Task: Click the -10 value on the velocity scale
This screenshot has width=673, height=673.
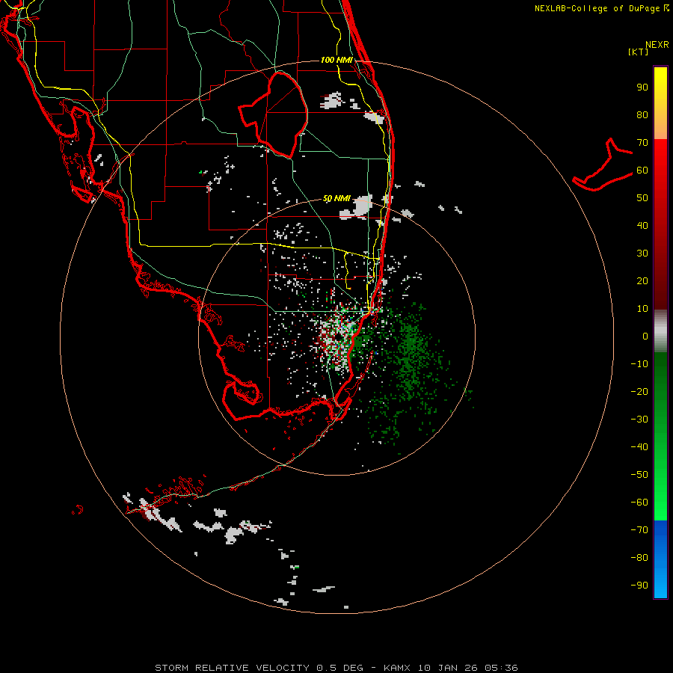Action: 639,364
